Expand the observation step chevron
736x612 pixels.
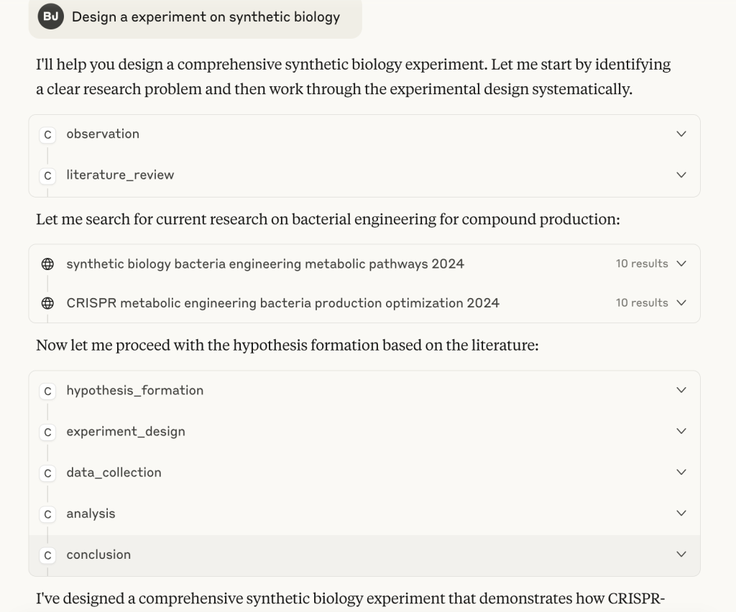[x=681, y=134]
